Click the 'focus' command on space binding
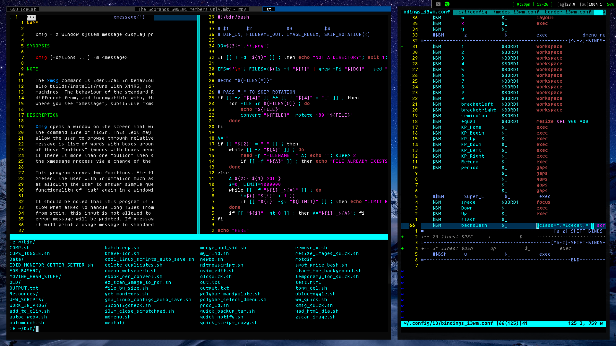Screen dimensions: 616x346 coord(543,202)
